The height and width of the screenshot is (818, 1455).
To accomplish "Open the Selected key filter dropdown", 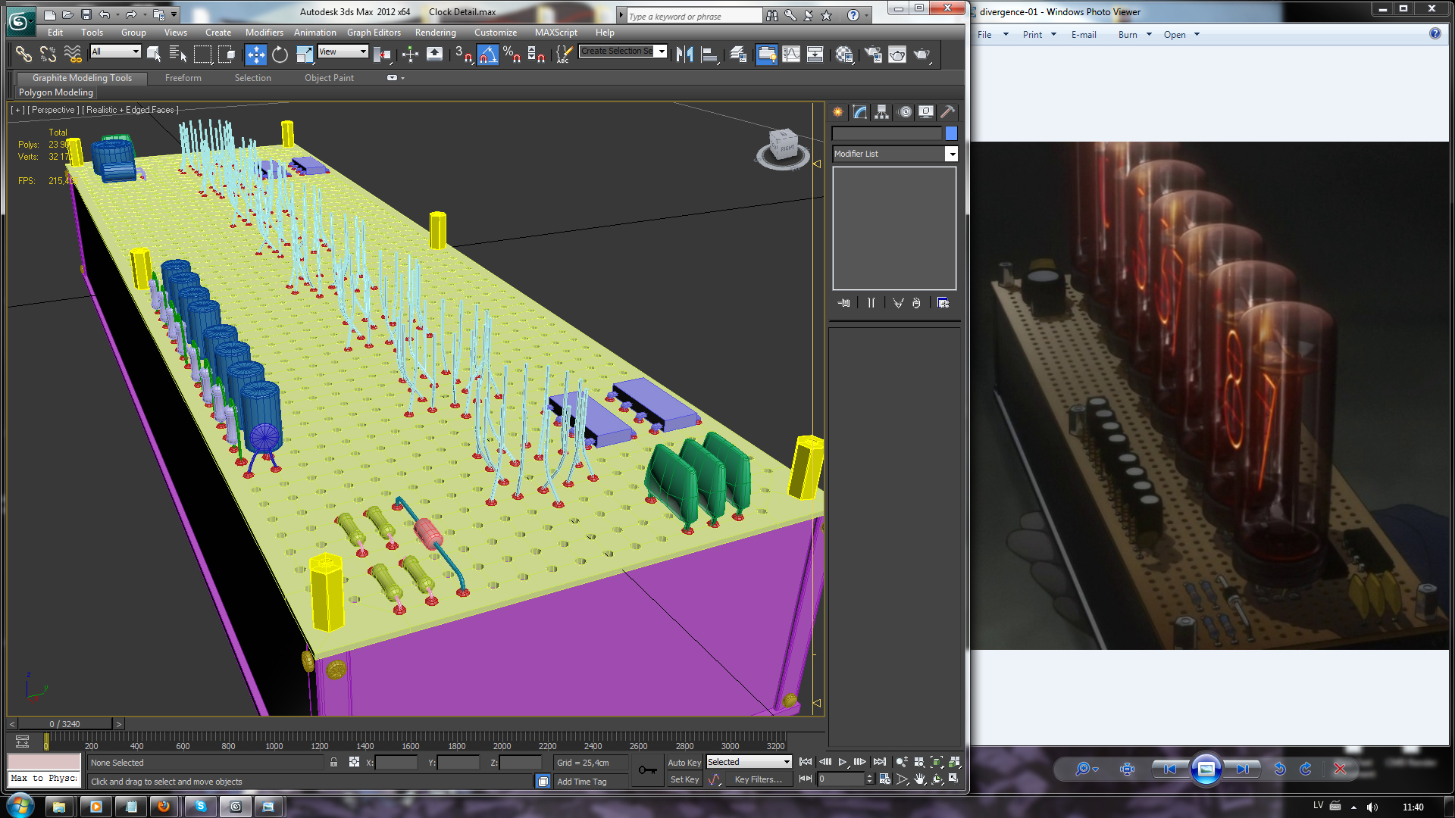I will click(749, 762).
